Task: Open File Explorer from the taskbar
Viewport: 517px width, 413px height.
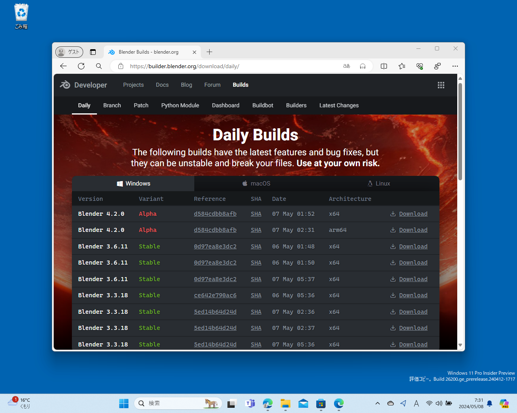Action: 286,403
